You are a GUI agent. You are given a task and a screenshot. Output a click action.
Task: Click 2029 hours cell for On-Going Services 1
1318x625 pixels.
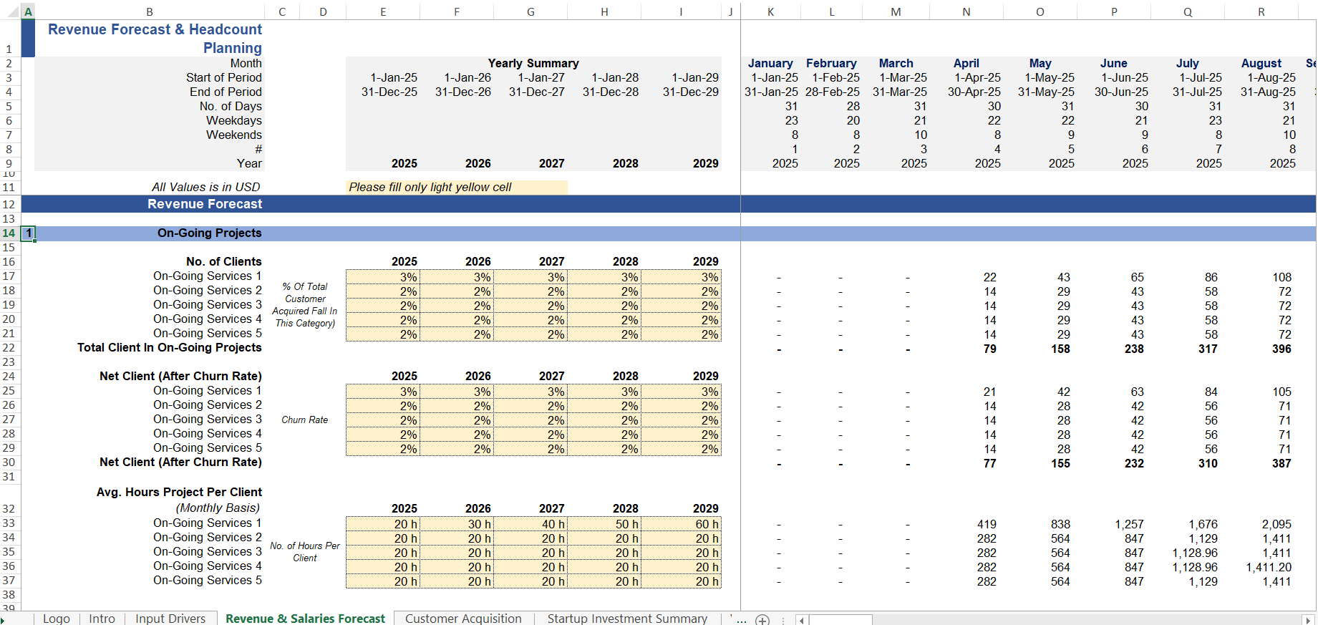(685, 524)
